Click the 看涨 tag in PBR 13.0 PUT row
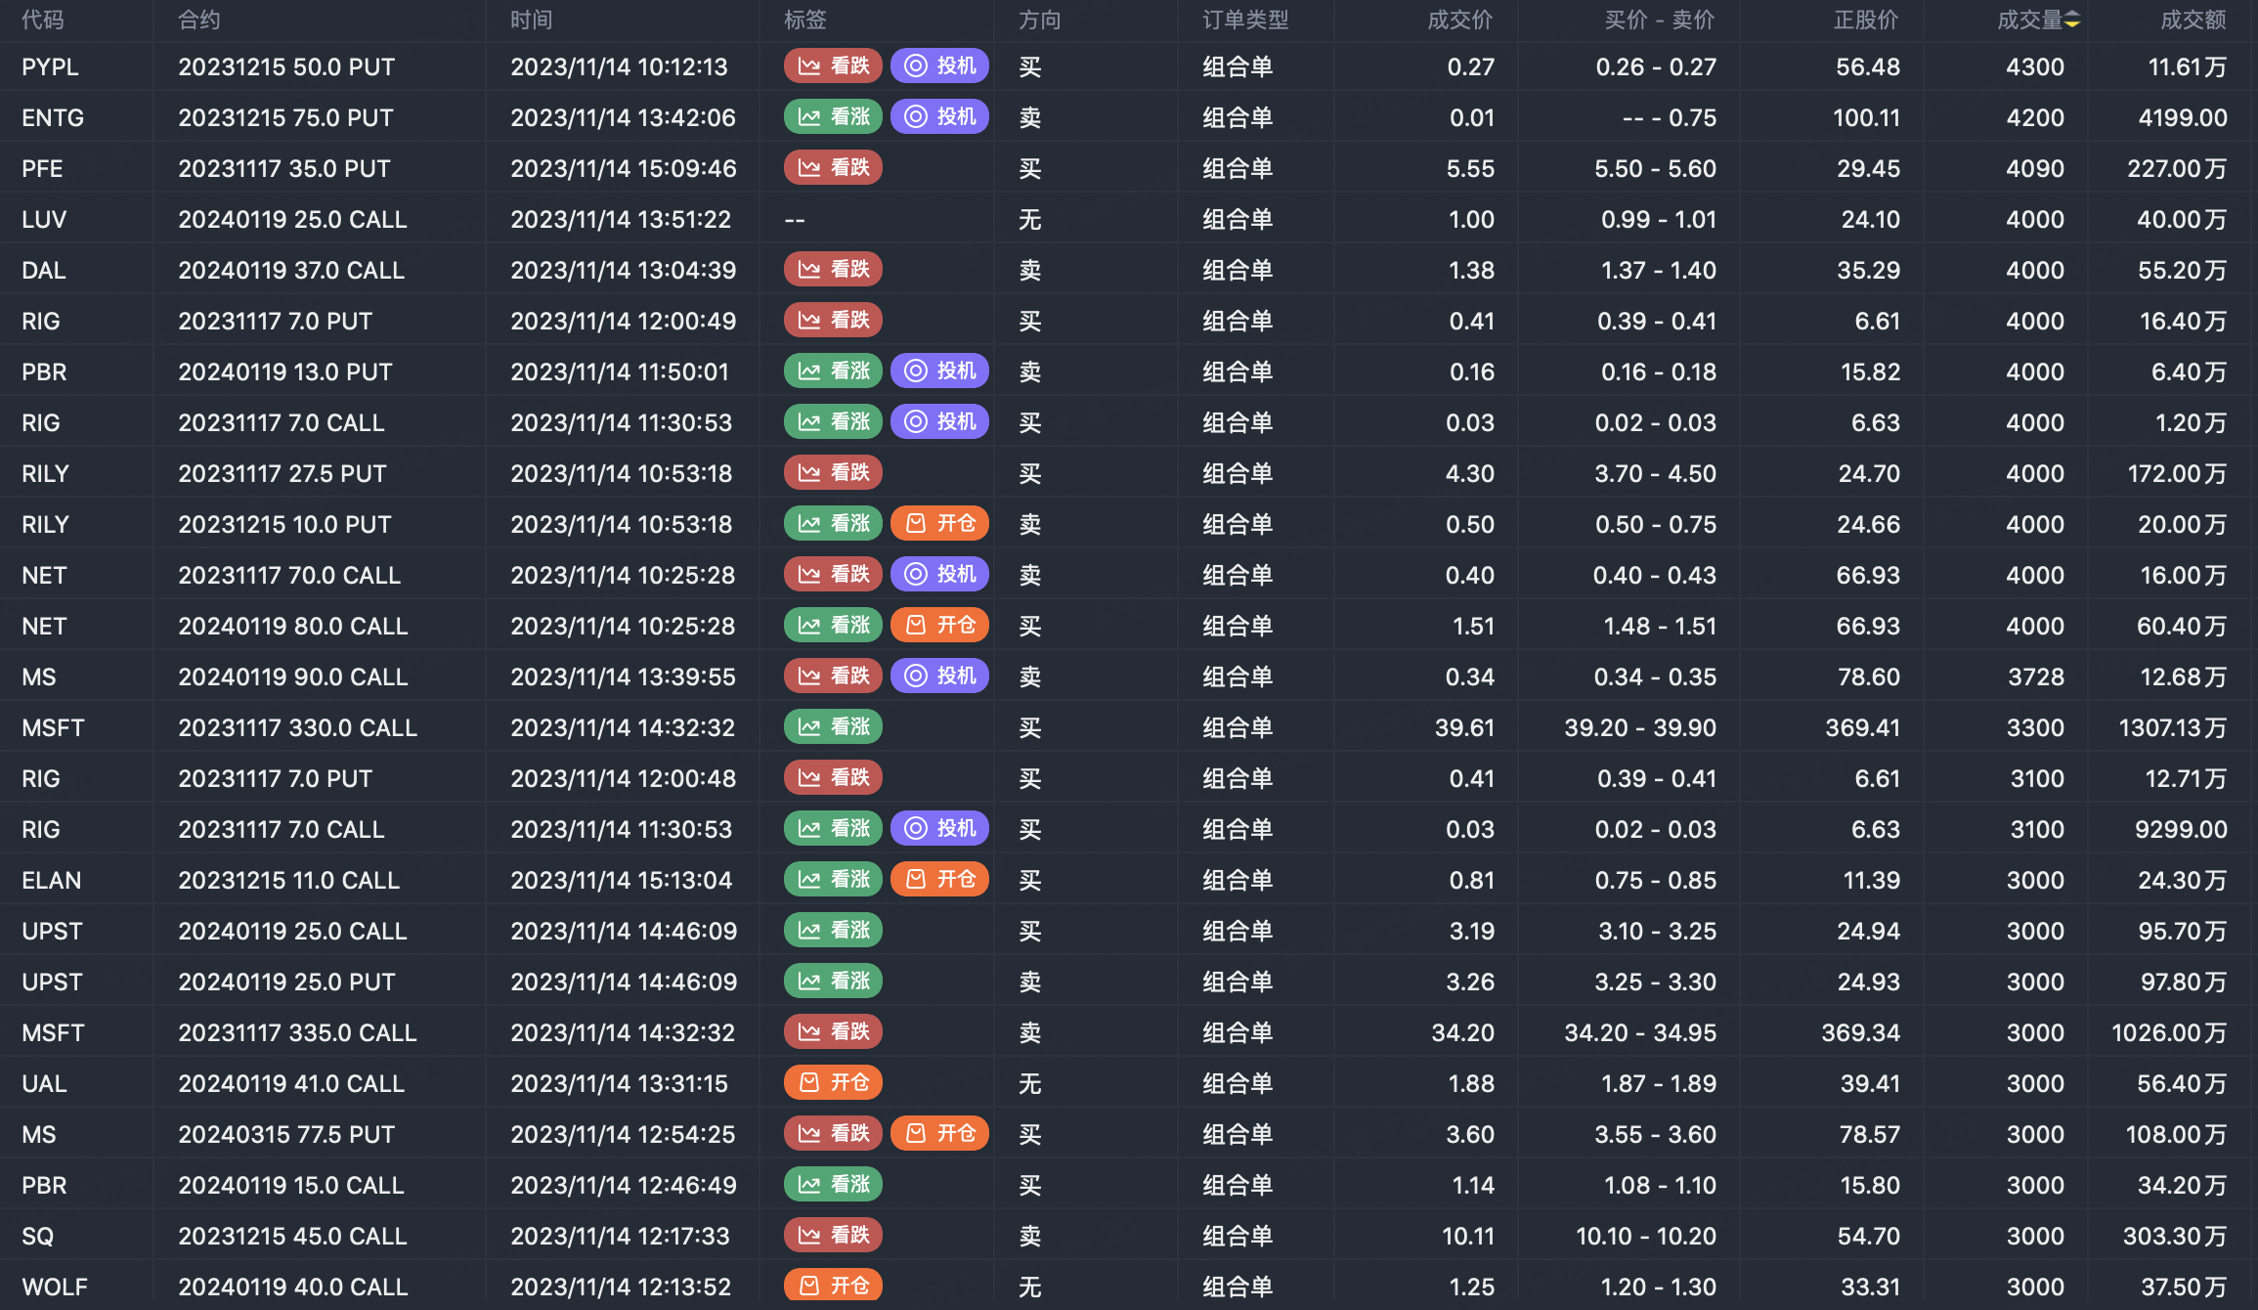The height and width of the screenshot is (1310, 2258). pos(833,371)
